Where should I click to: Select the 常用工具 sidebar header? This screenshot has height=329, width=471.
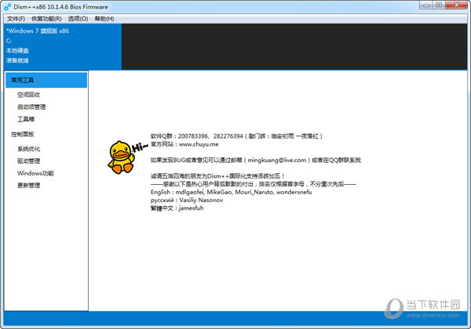pyautogui.click(x=46, y=80)
